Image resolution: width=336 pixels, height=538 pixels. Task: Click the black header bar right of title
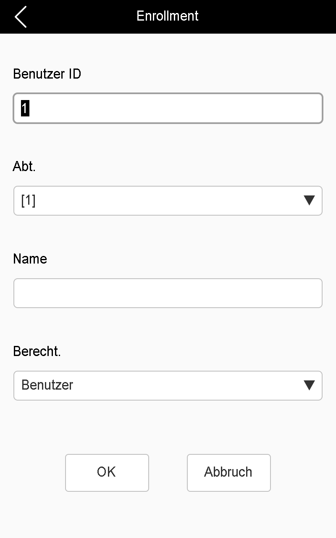269,17
